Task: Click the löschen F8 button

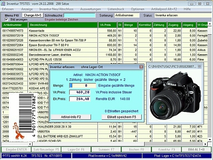Action: tap(136, 149)
